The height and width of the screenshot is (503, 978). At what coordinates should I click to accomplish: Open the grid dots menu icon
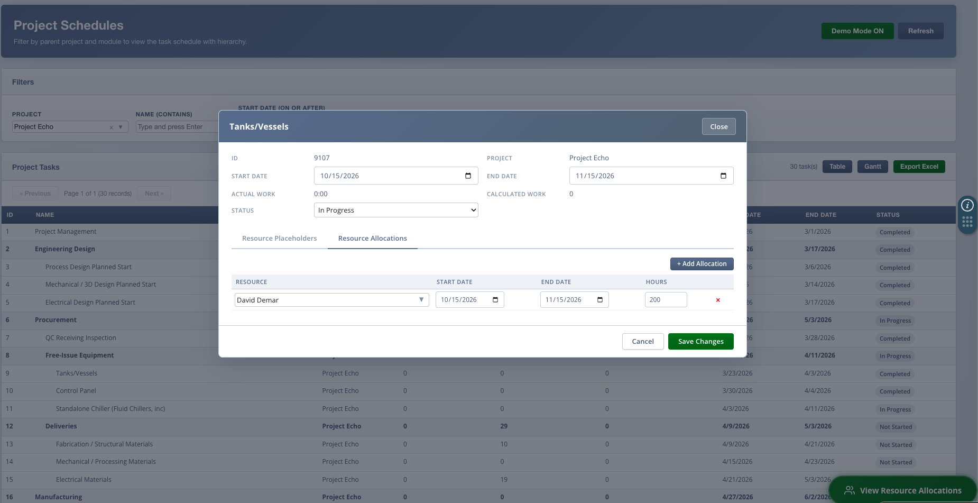click(x=967, y=222)
